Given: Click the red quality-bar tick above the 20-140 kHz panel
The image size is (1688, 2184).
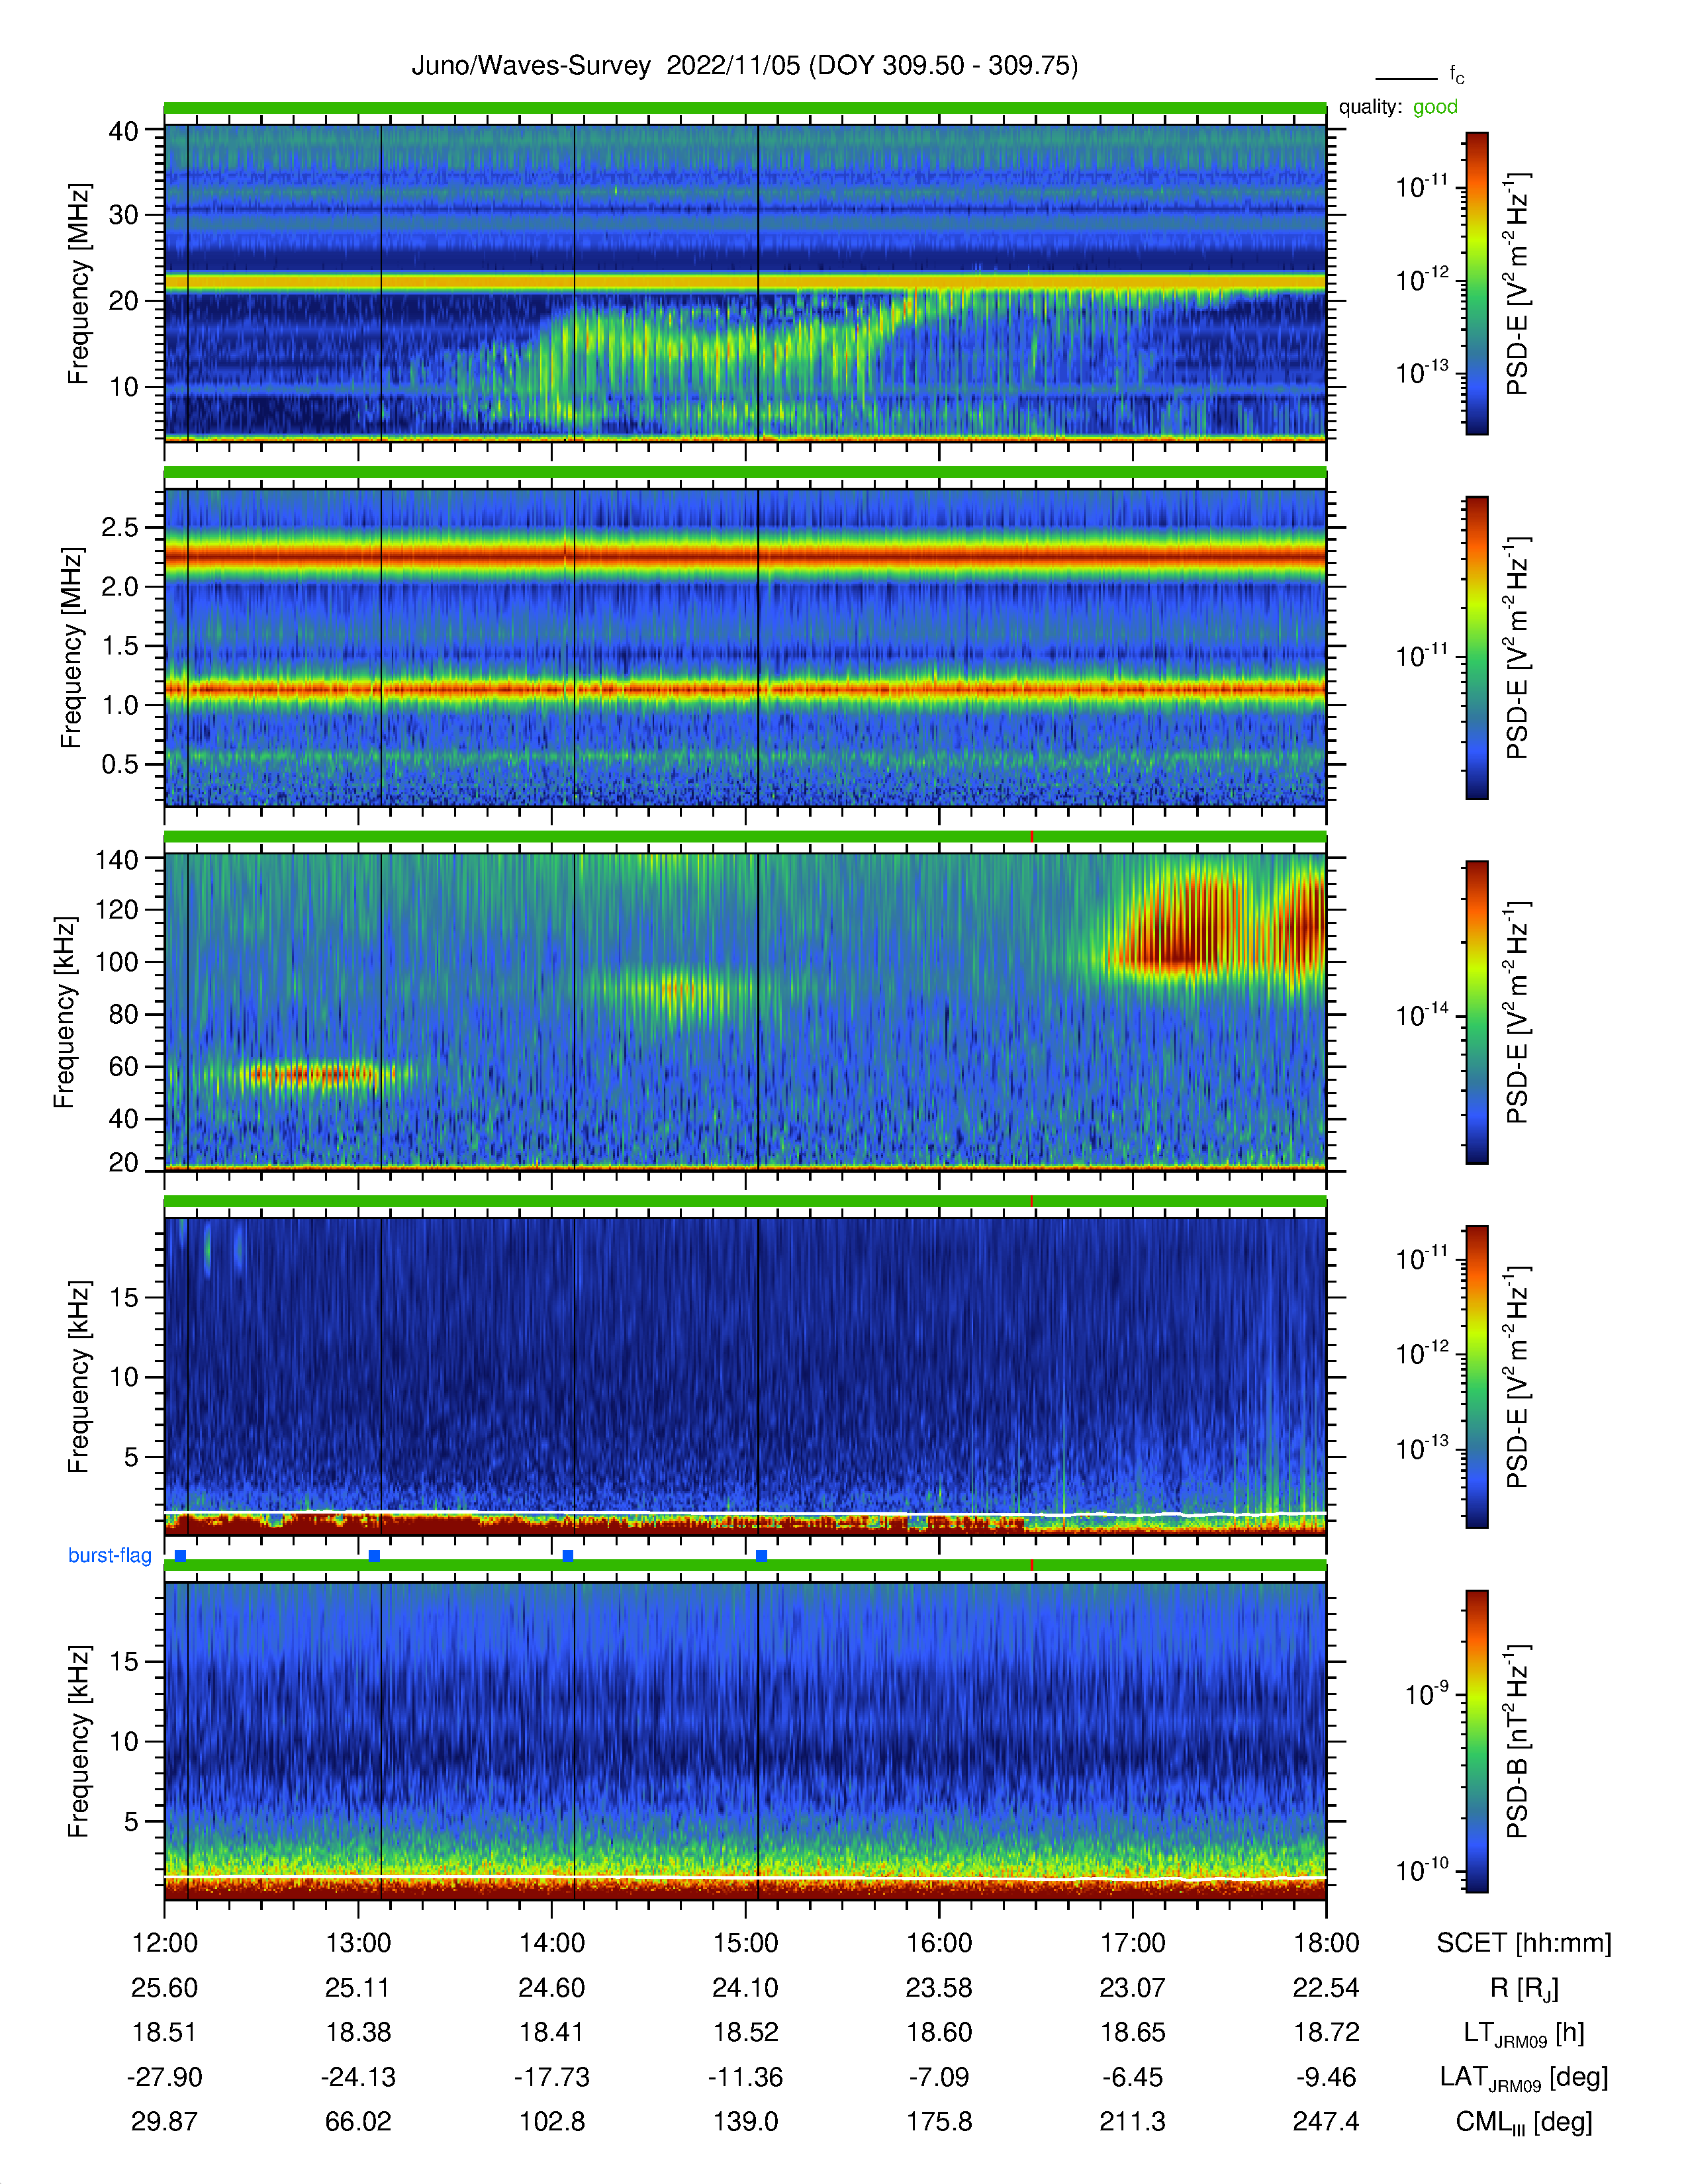Looking at the screenshot, I should point(1032,836).
